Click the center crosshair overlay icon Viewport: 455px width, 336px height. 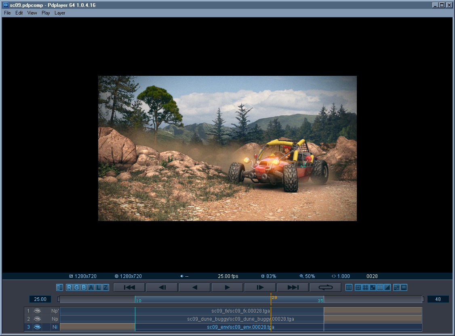click(x=358, y=287)
